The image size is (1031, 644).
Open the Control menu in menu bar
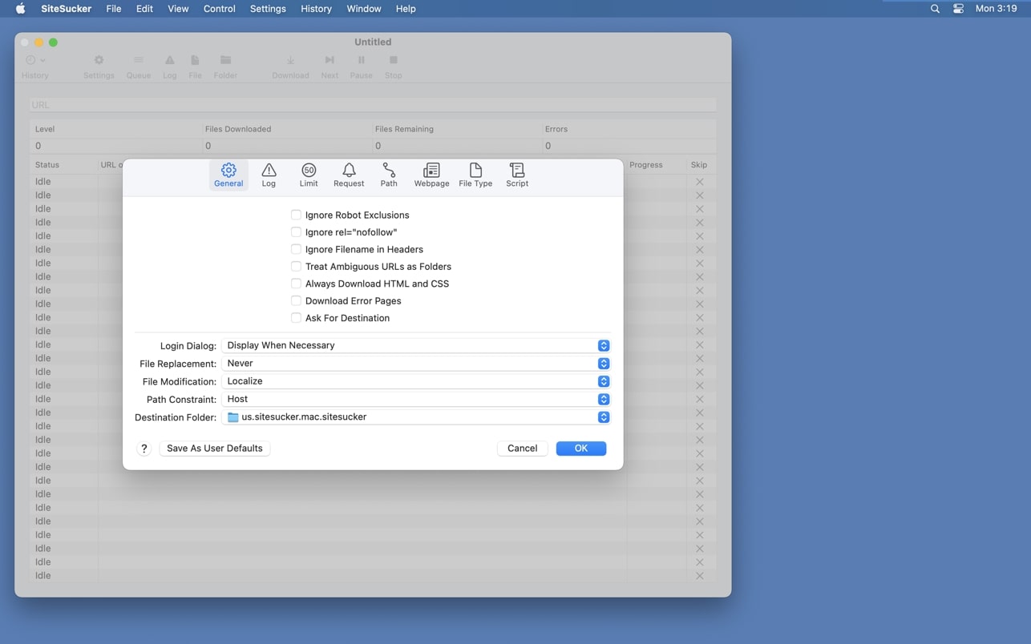click(x=219, y=9)
